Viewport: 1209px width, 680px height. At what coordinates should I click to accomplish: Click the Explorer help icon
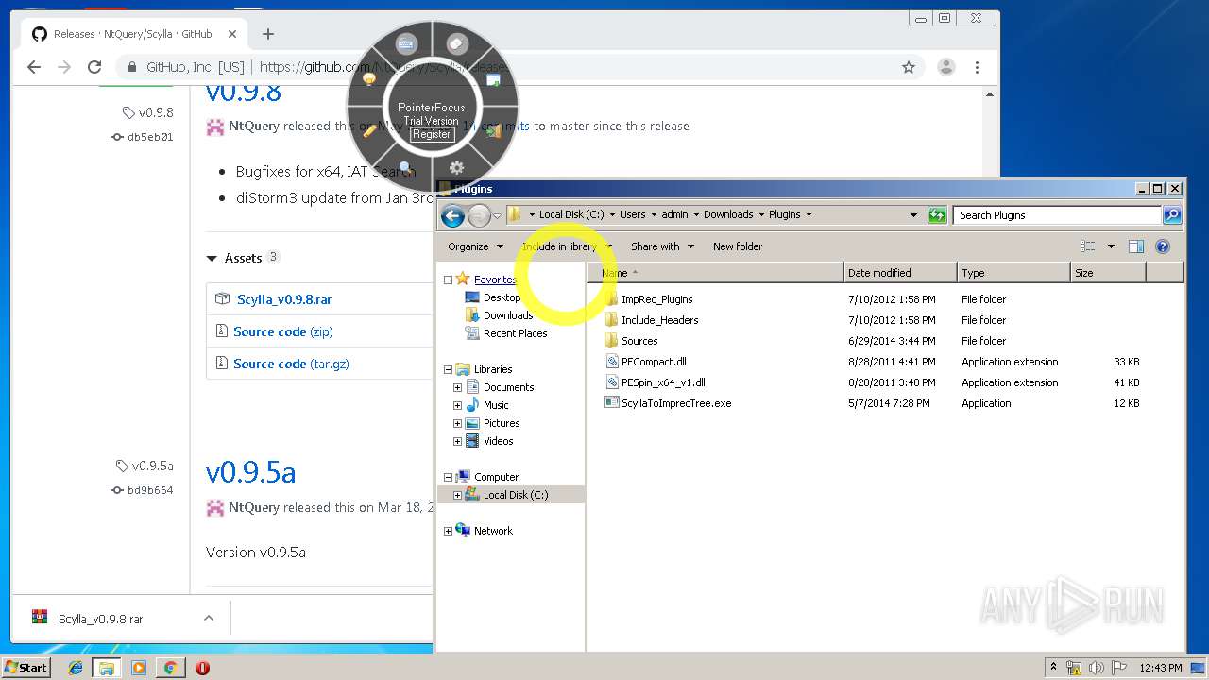[1163, 246]
